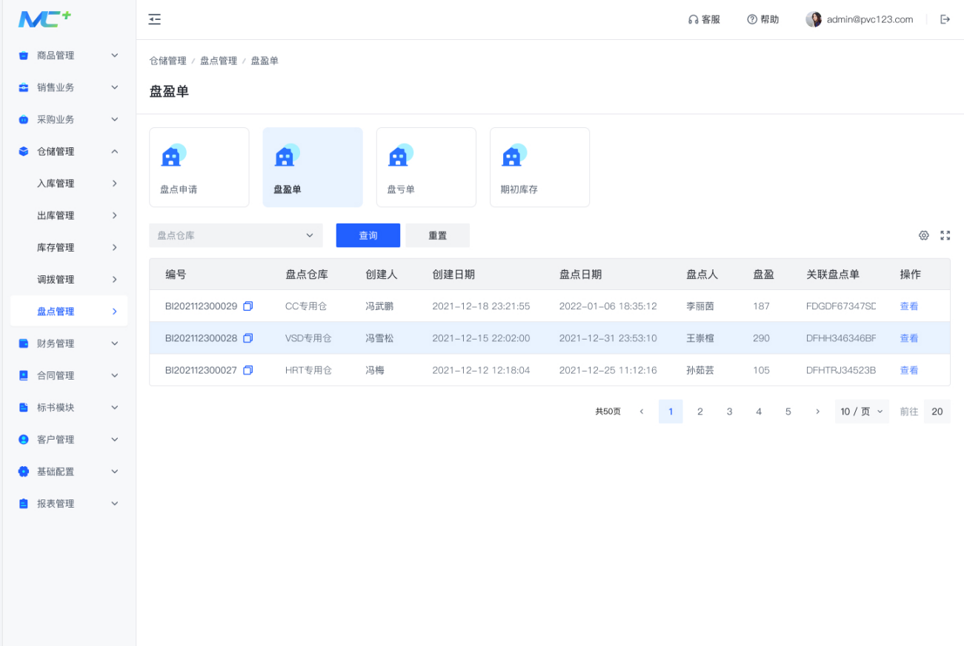This screenshot has width=964, height=646.
Task: Click the 关联盘点单 cell FDGDF67347SD
Action: coord(841,306)
